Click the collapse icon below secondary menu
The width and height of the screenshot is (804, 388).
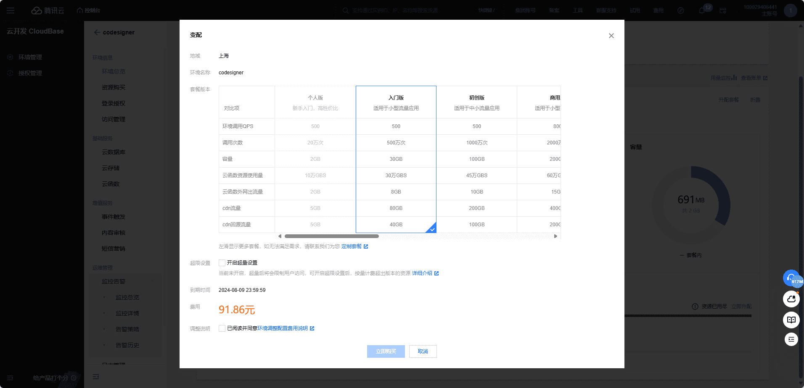[96, 377]
